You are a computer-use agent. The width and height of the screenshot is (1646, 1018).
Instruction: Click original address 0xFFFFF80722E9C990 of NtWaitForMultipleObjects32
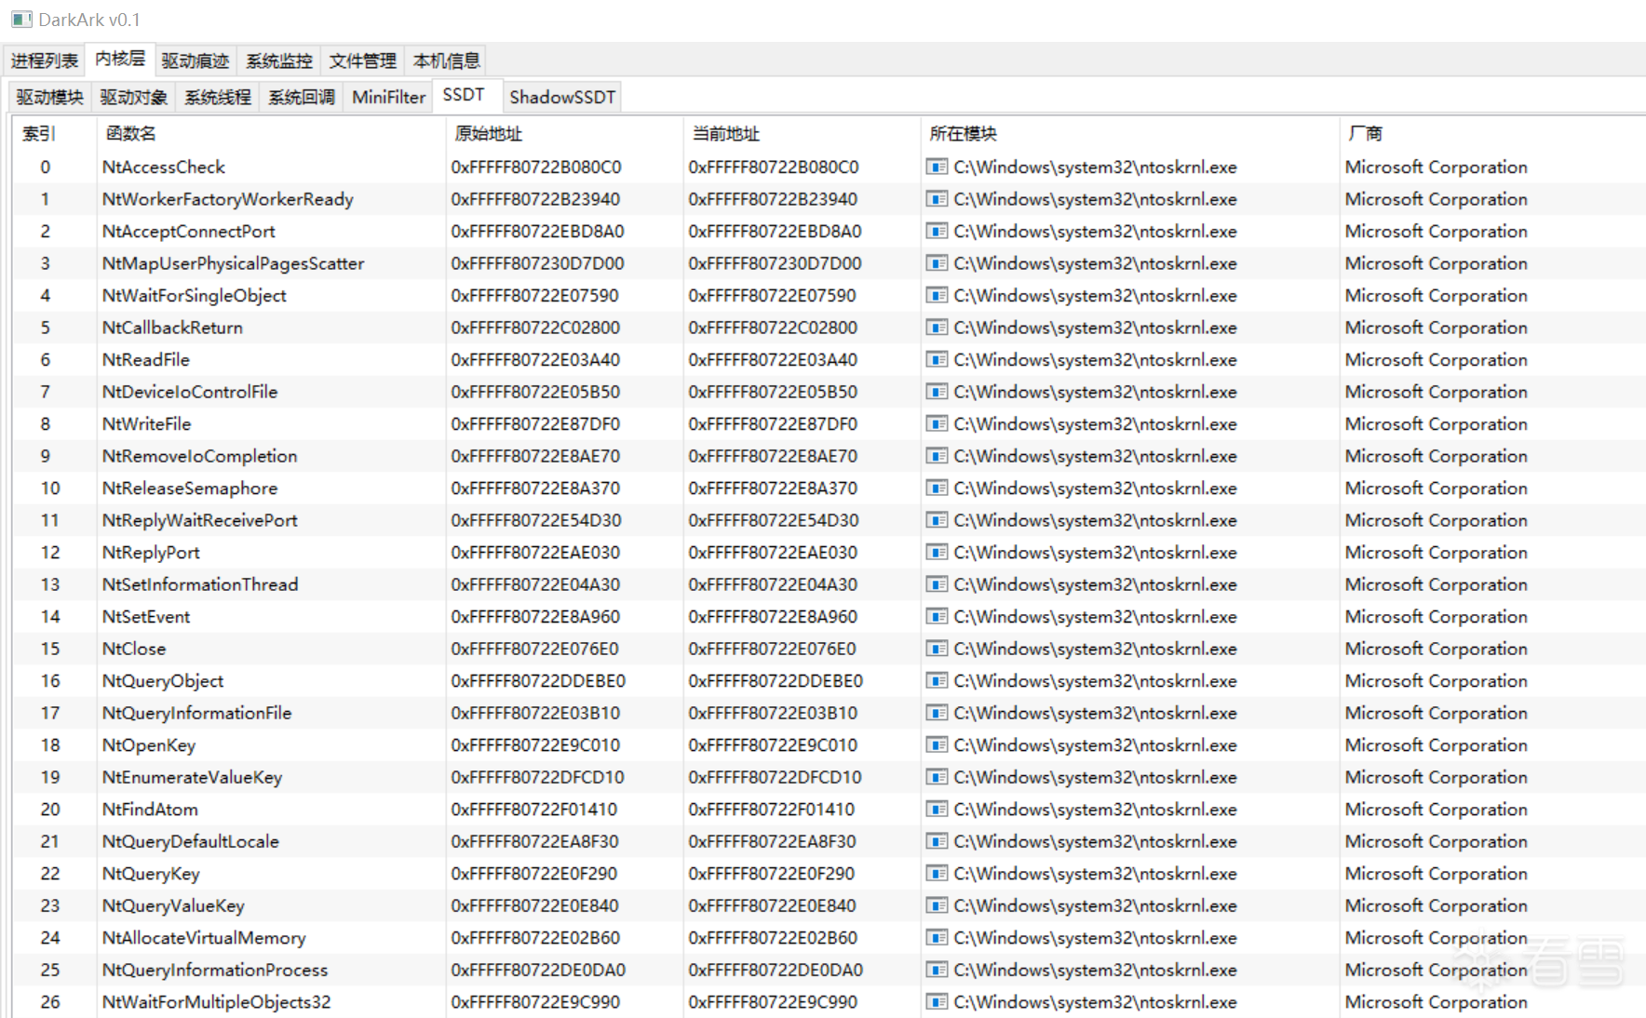coord(535,1002)
